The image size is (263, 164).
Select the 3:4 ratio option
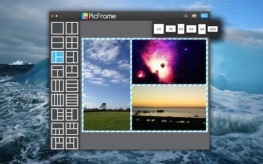coord(202,29)
